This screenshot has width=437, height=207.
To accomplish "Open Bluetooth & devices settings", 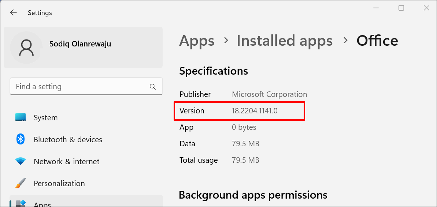I will pyautogui.click(x=68, y=140).
